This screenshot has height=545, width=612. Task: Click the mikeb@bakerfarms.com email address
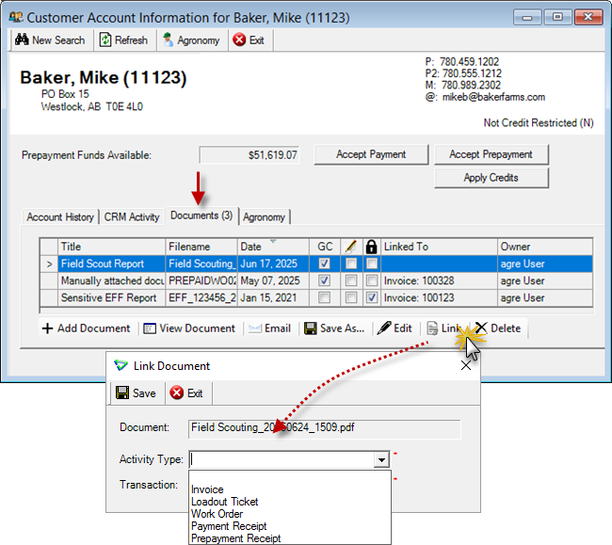(x=493, y=97)
